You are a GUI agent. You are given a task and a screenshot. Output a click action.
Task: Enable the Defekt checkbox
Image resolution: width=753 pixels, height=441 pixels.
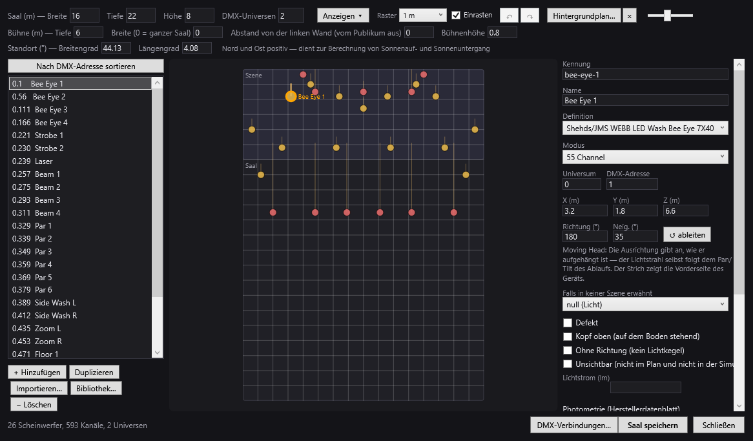tap(568, 323)
